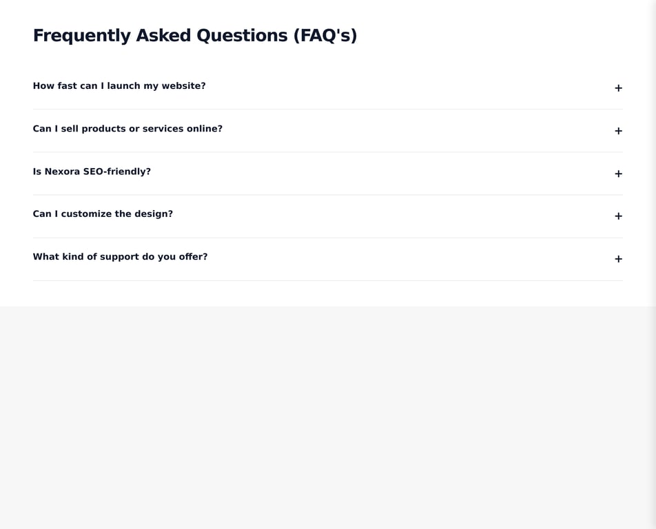656x529 pixels.
Task: Show the answer regarding Nexora's SEO support
Action: pos(327,172)
